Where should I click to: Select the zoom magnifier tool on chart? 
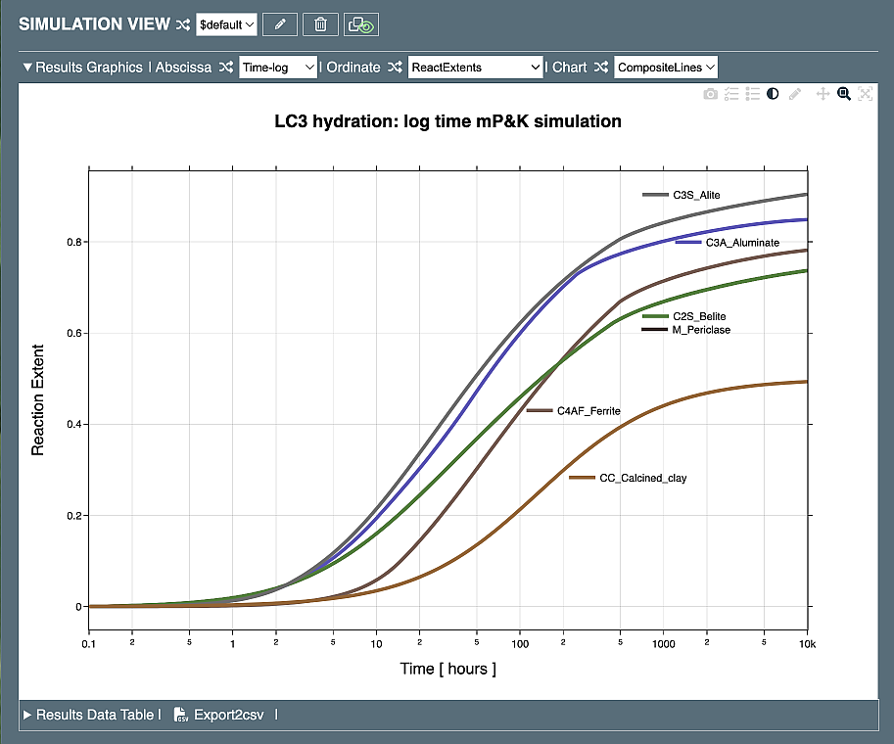(x=843, y=94)
